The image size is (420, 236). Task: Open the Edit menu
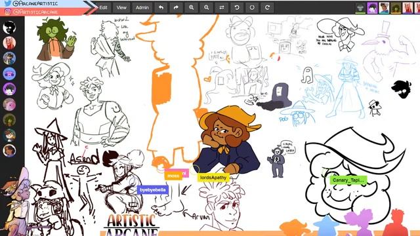pyautogui.click(x=104, y=7)
